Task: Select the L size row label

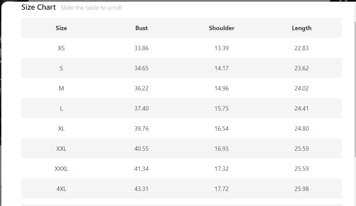Action: point(61,109)
